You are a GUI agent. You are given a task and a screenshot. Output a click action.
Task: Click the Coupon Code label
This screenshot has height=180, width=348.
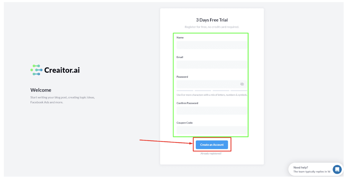[184, 123]
